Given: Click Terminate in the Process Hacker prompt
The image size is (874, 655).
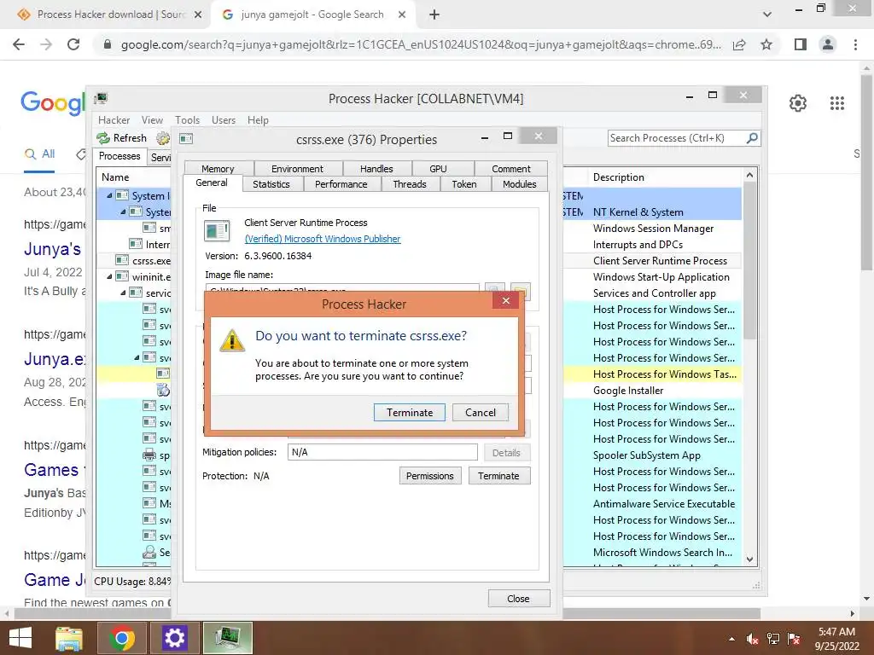Looking at the screenshot, I should pyautogui.click(x=409, y=412).
